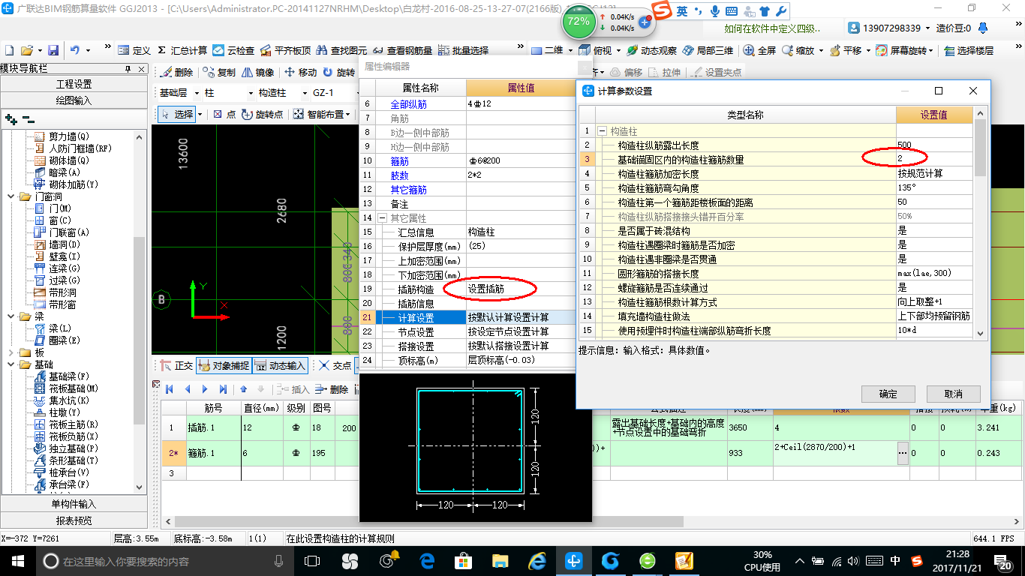The height and width of the screenshot is (576, 1025).
Task: Edit 基础锚固区内的构造柱箍筋数量 value cell
Action: (x=934, y=159)
